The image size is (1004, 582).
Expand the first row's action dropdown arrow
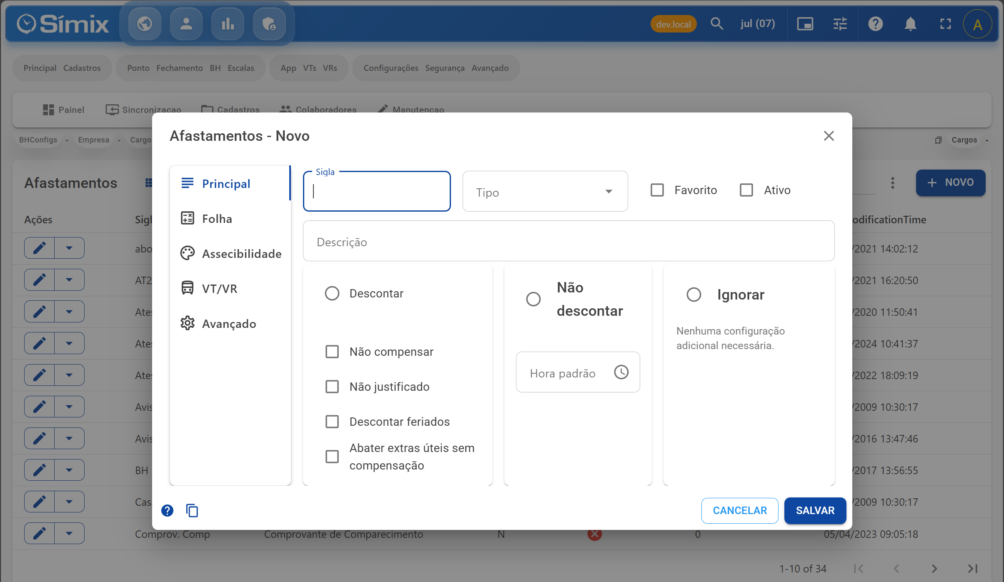pyautogui.click(x=69, y=248)
